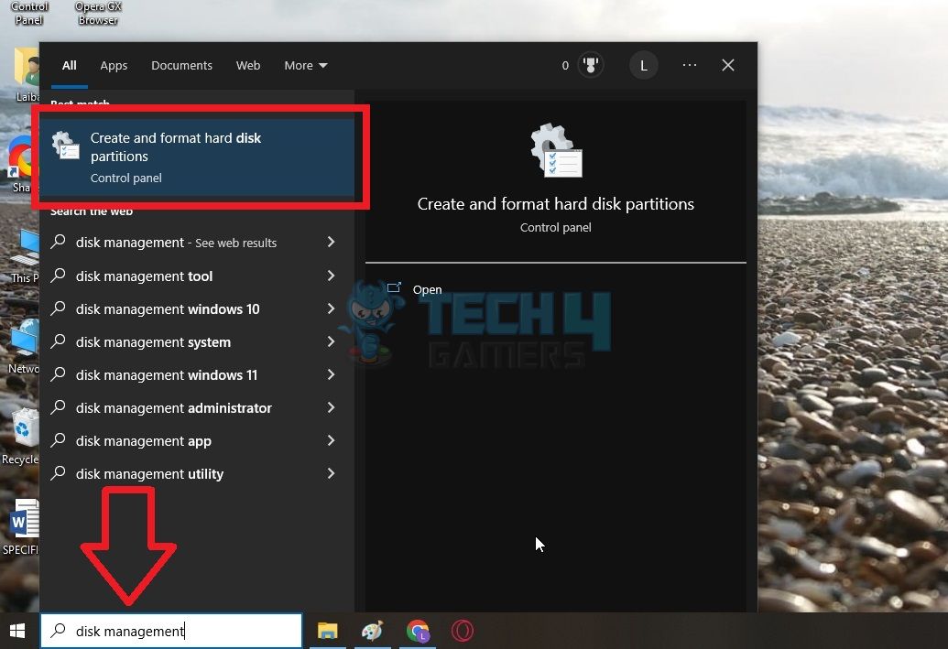Open the three-dot options menu

click(x=690, y=66)
